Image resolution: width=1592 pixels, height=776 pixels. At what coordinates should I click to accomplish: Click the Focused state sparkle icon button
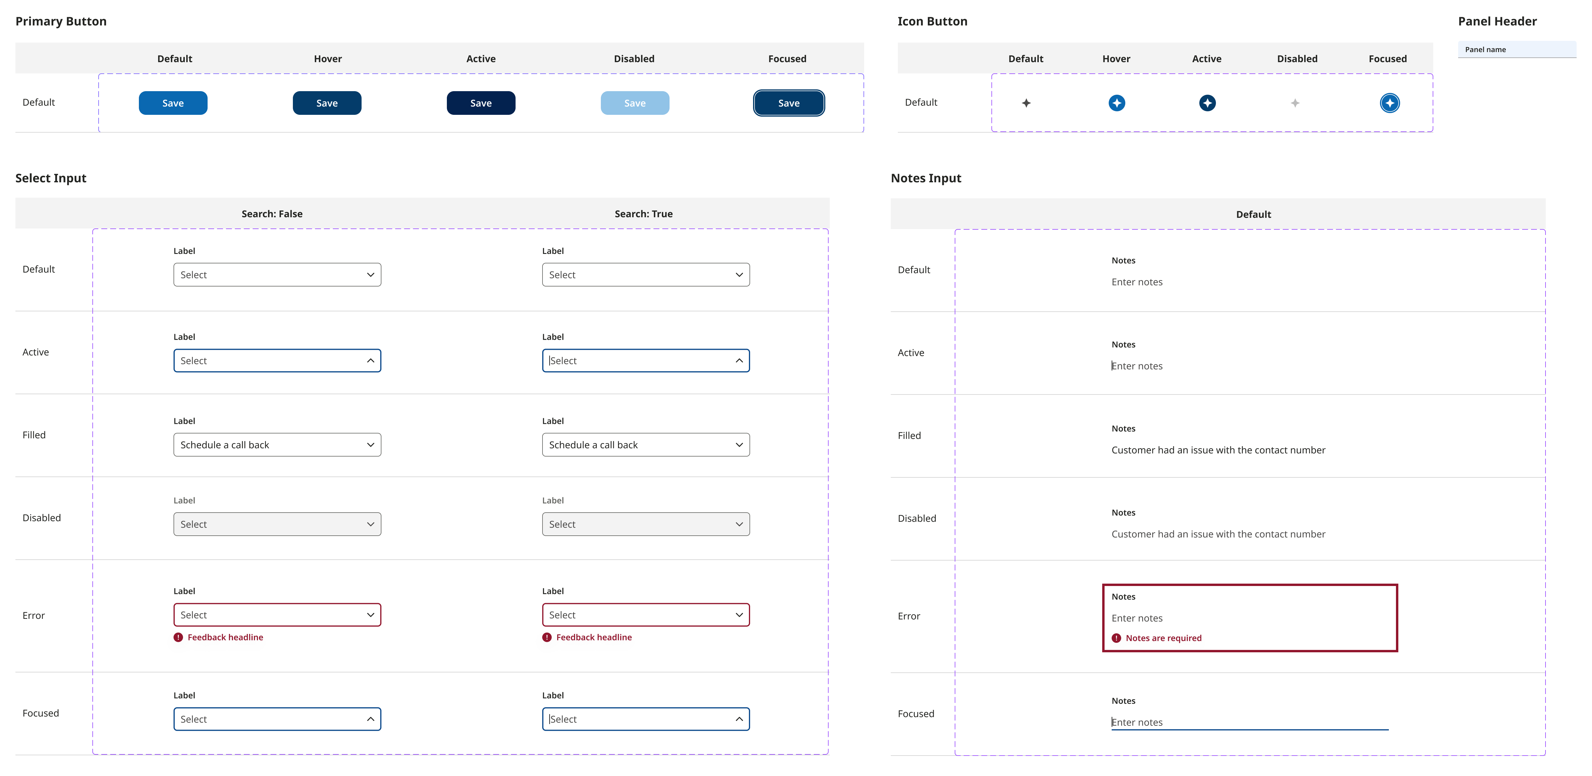click(x=1390, y=103)
